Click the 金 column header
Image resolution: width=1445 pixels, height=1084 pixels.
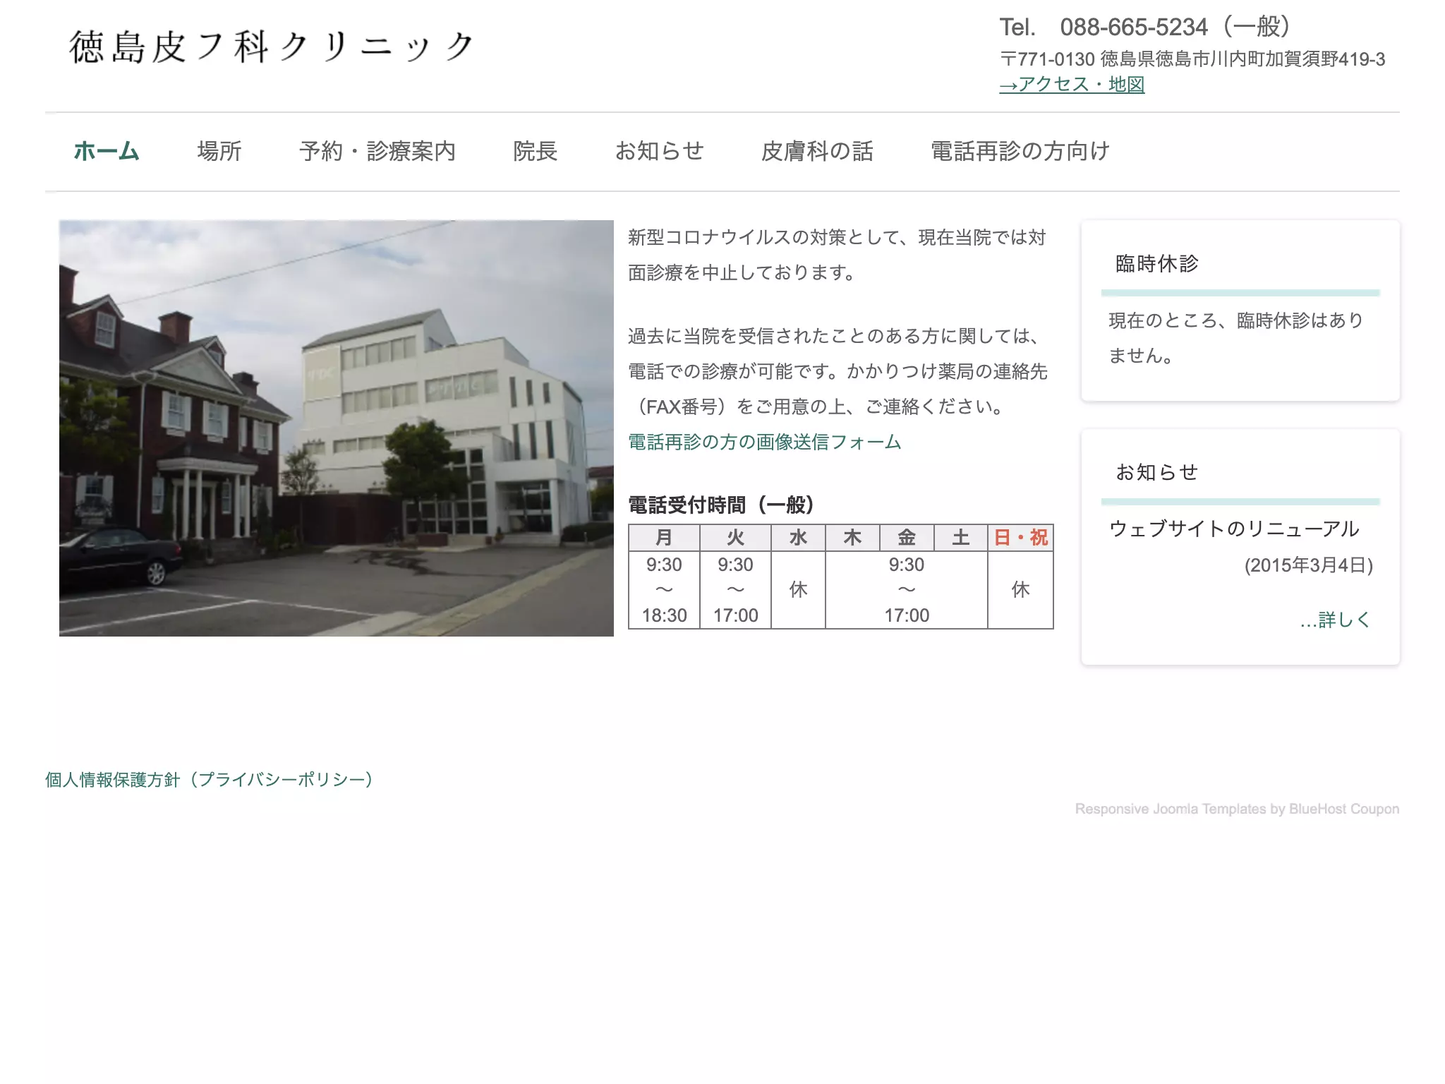point(907,538)
